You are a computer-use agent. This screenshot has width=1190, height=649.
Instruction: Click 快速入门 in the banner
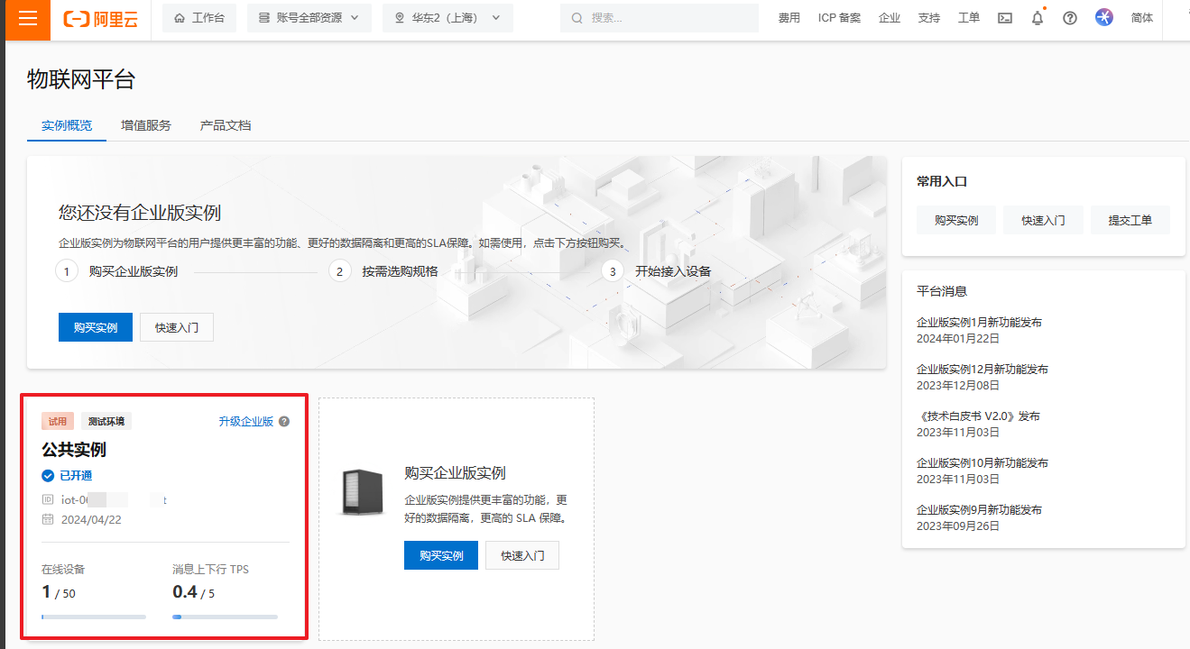tap(177, 327)
